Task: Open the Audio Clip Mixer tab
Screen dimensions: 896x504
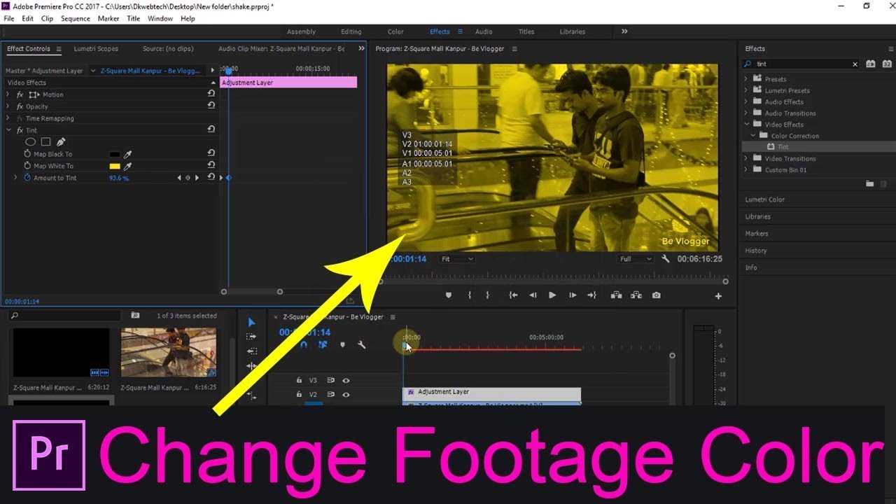Action: [281, 49]
